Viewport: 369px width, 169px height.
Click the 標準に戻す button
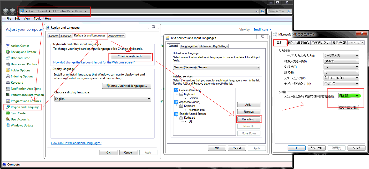pos(349,108)
